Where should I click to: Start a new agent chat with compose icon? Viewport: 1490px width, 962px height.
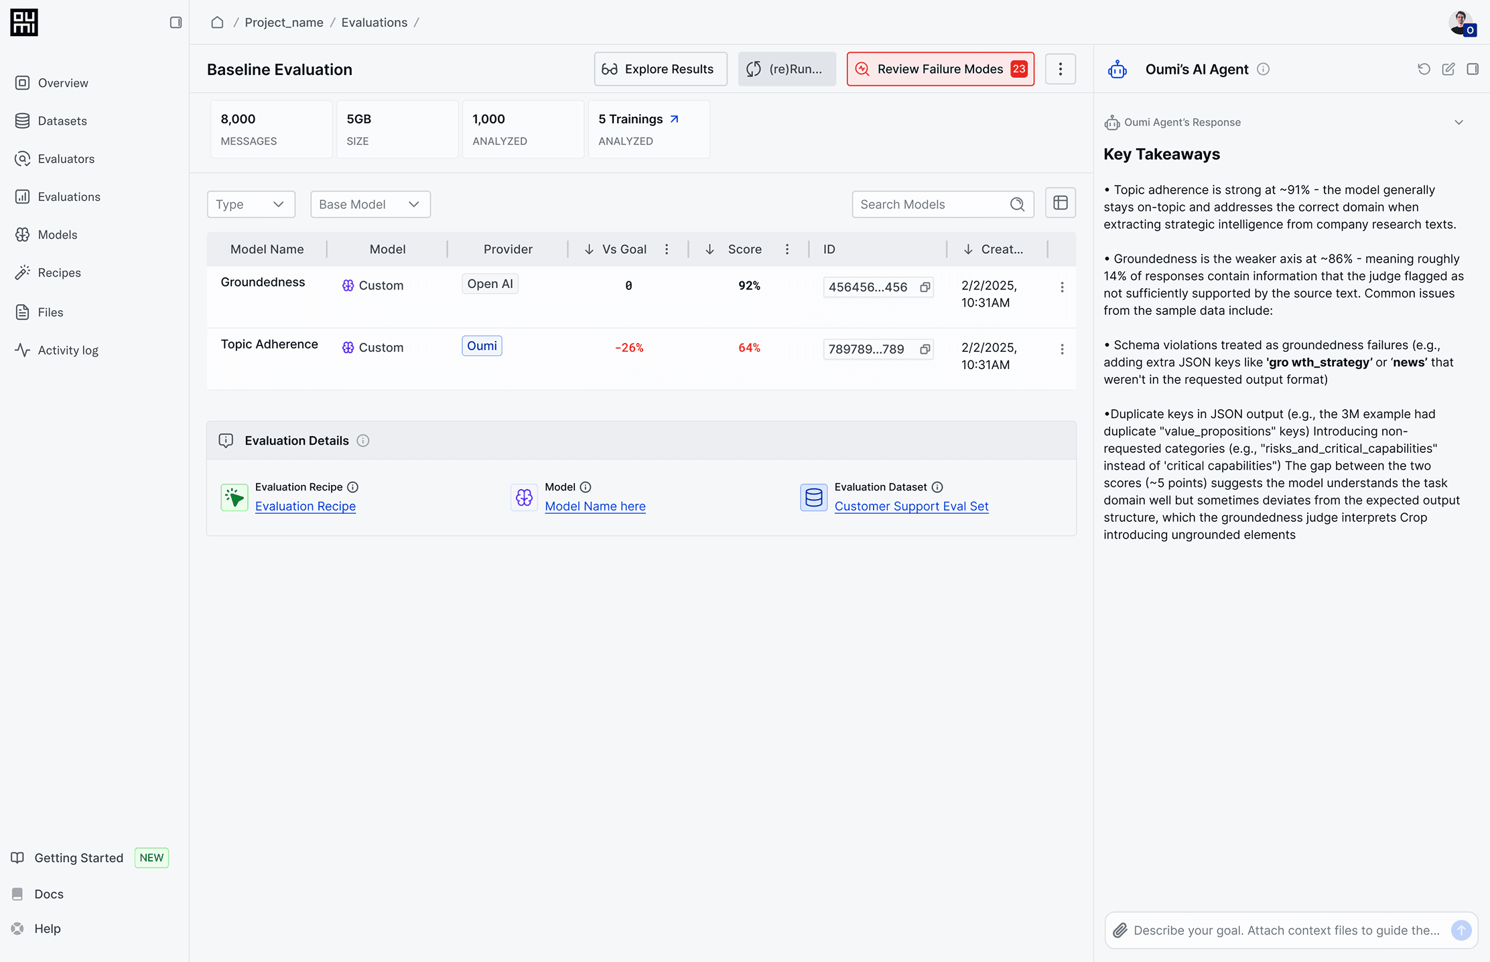(x=1448, y=69)
